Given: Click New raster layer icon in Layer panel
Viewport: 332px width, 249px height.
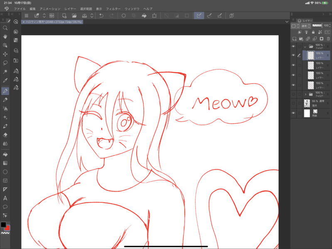Looking at the screenshot, I should (x=294, y=39).
